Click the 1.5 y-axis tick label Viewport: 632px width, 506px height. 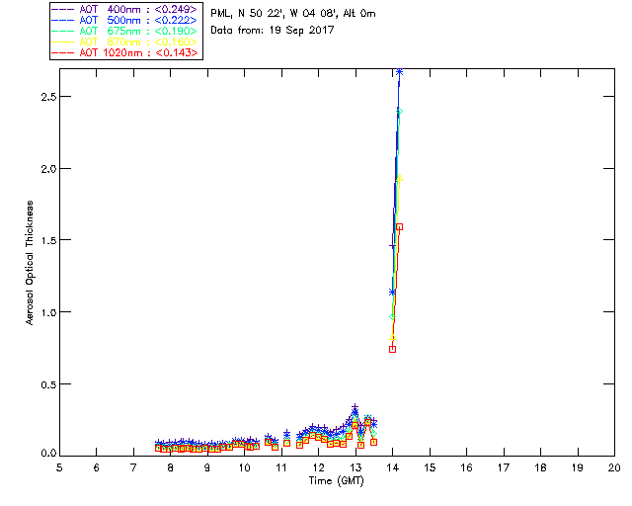pos(48,240)
